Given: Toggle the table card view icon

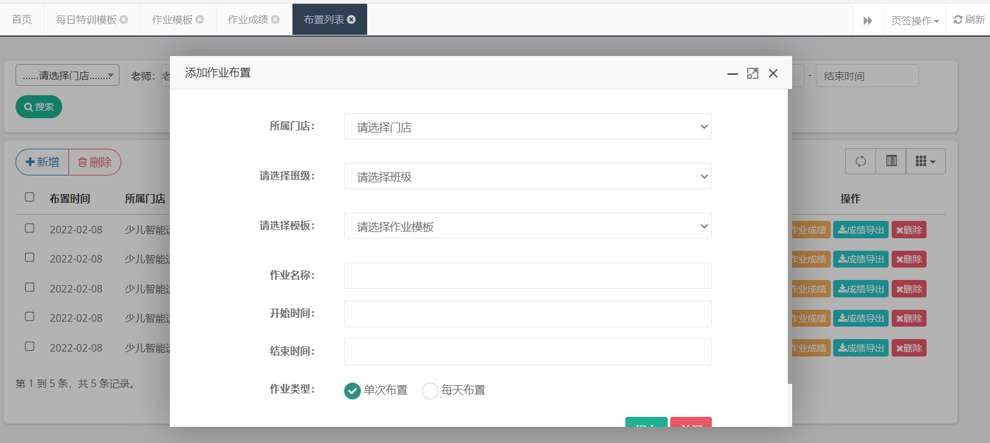Looking at the screenshot, I should pos(891,161).
